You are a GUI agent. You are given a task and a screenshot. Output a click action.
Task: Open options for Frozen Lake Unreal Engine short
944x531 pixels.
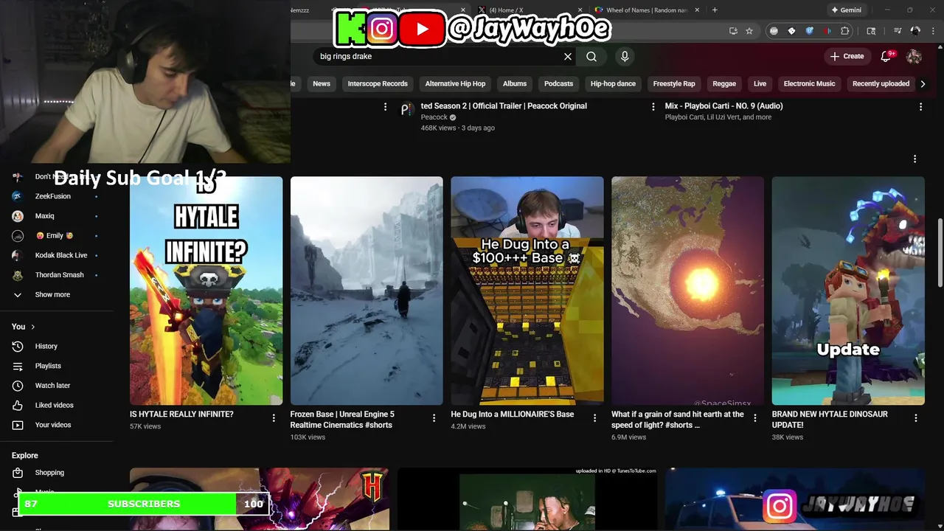click(x=434, y=418)
